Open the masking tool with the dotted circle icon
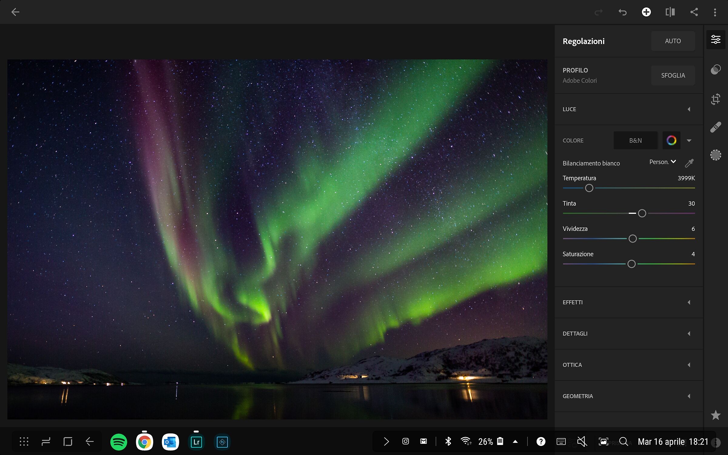The height and width of the screenshot is (455, 728). point(716,155)
